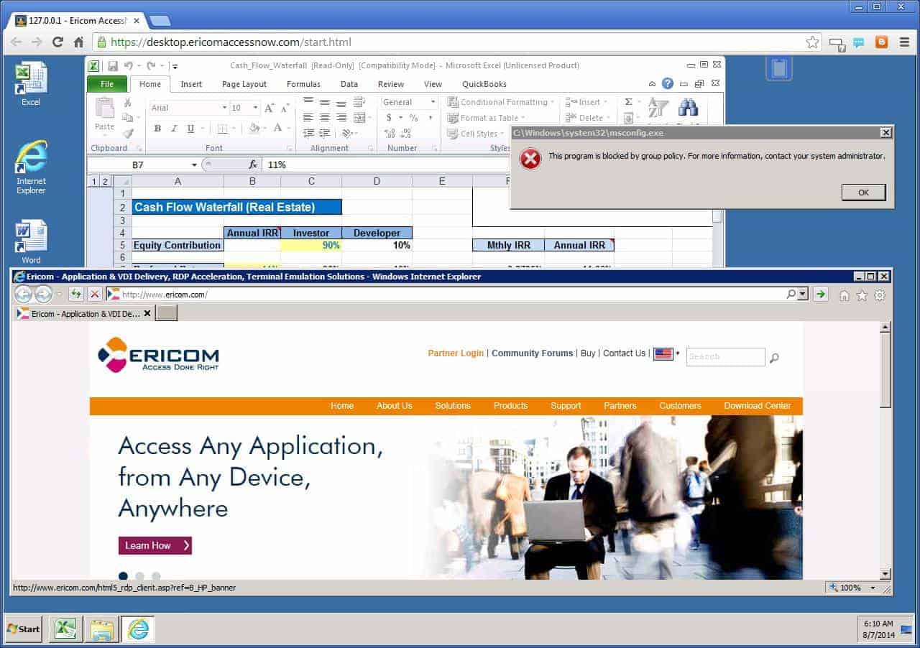The width and height of the screenshot is (920, 648).
Task: Open the Word desktop shortcut icon
Action: [x=31, y=236]
